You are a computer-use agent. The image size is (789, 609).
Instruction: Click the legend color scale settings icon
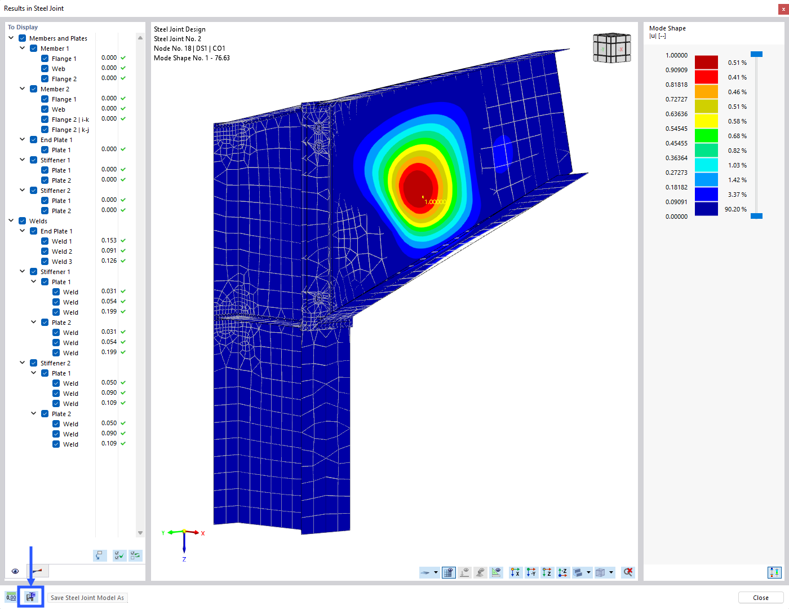pos(774,572)
